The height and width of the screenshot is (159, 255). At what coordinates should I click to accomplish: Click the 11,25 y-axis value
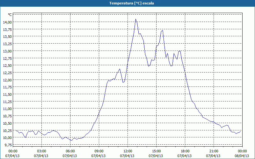point(7,101)
